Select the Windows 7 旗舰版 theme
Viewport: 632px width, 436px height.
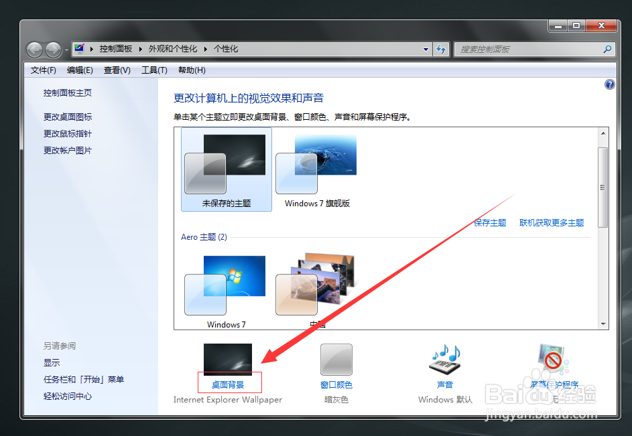[x=317, y=169]
